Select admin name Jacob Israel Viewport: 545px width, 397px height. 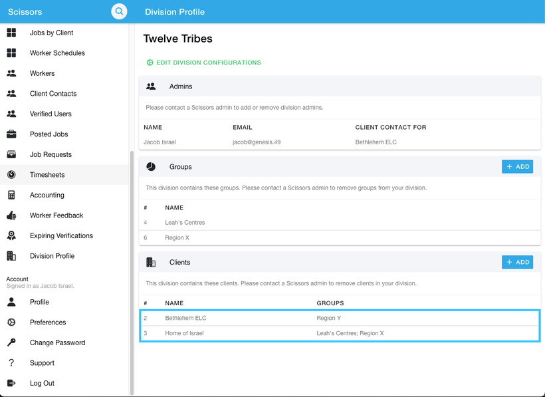[160, 142]
